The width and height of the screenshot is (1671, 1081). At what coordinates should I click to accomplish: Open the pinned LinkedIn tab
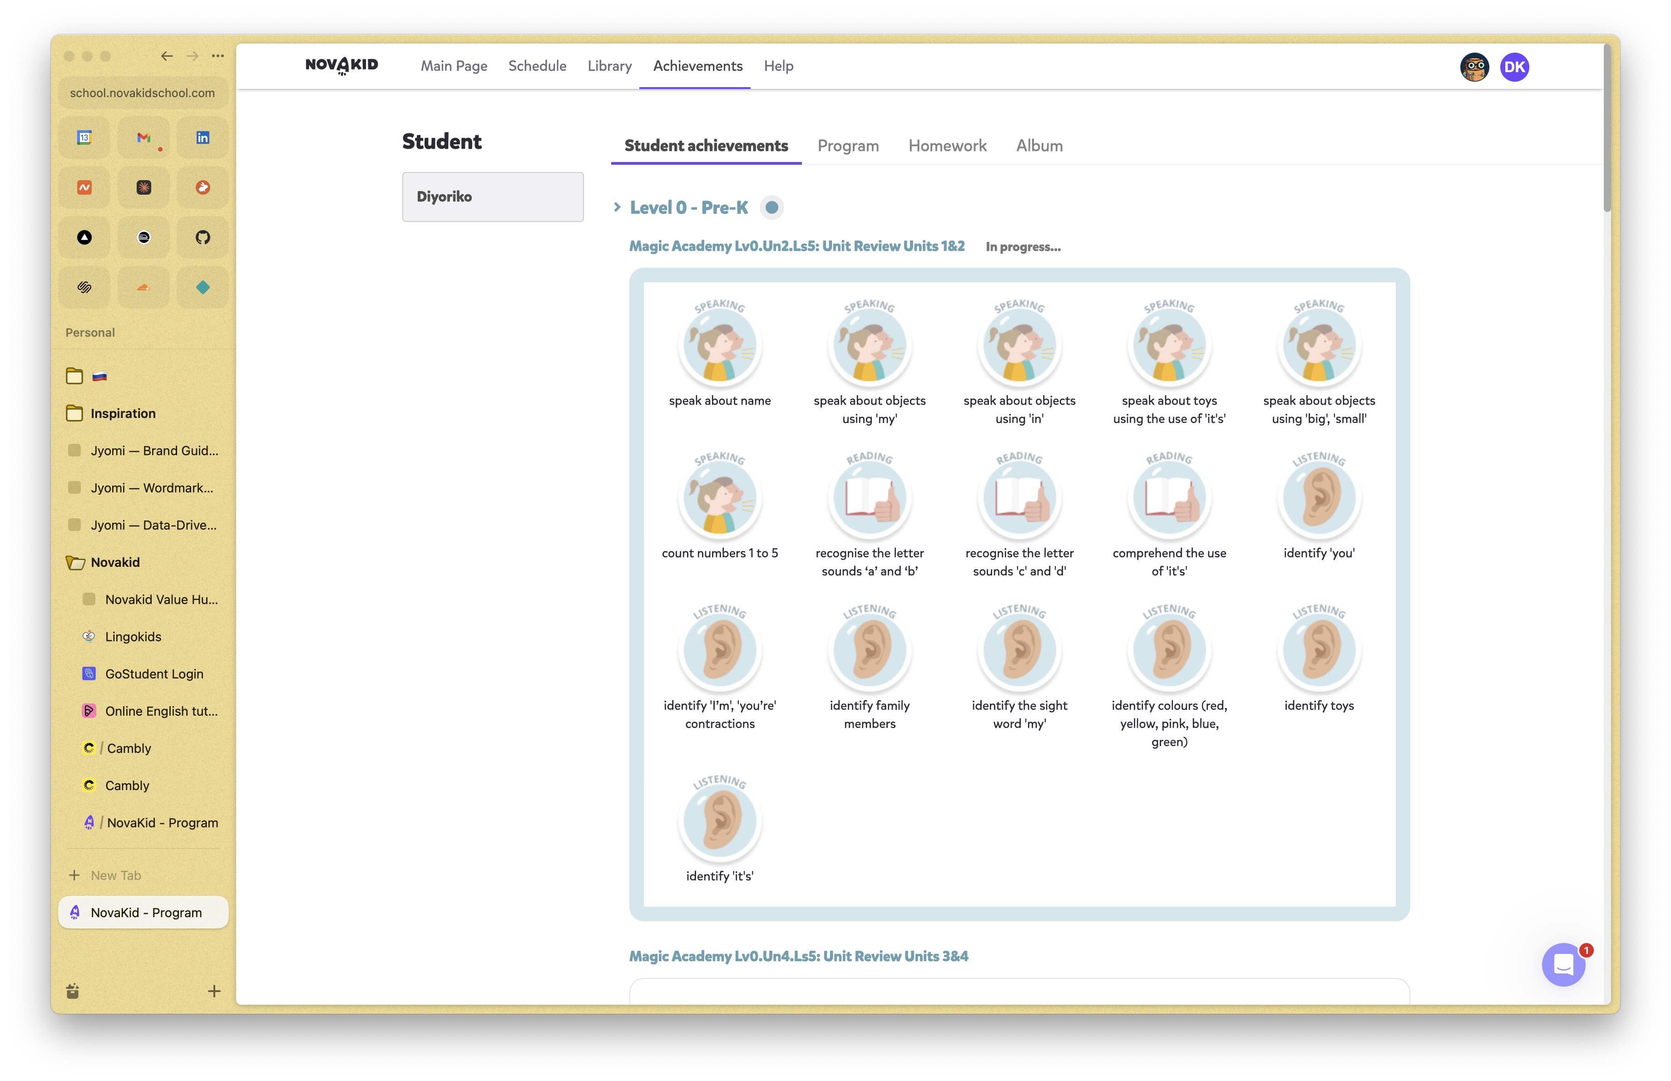[x=203, y=138]
